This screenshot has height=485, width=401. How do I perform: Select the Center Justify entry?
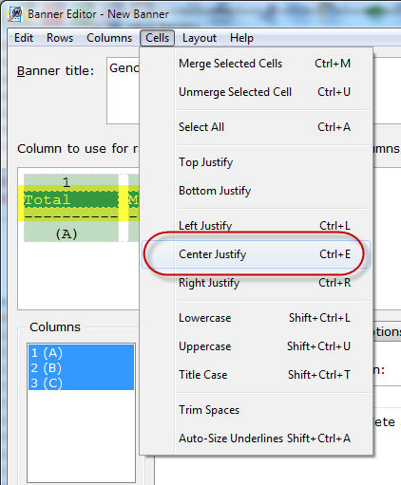[x=257, y=254]
